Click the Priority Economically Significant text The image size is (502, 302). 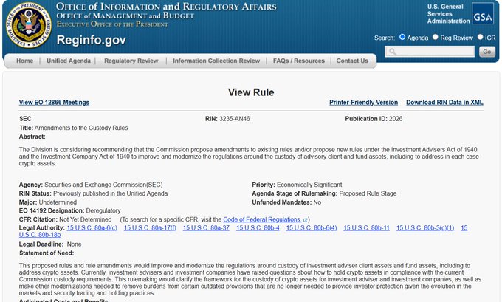297,185
